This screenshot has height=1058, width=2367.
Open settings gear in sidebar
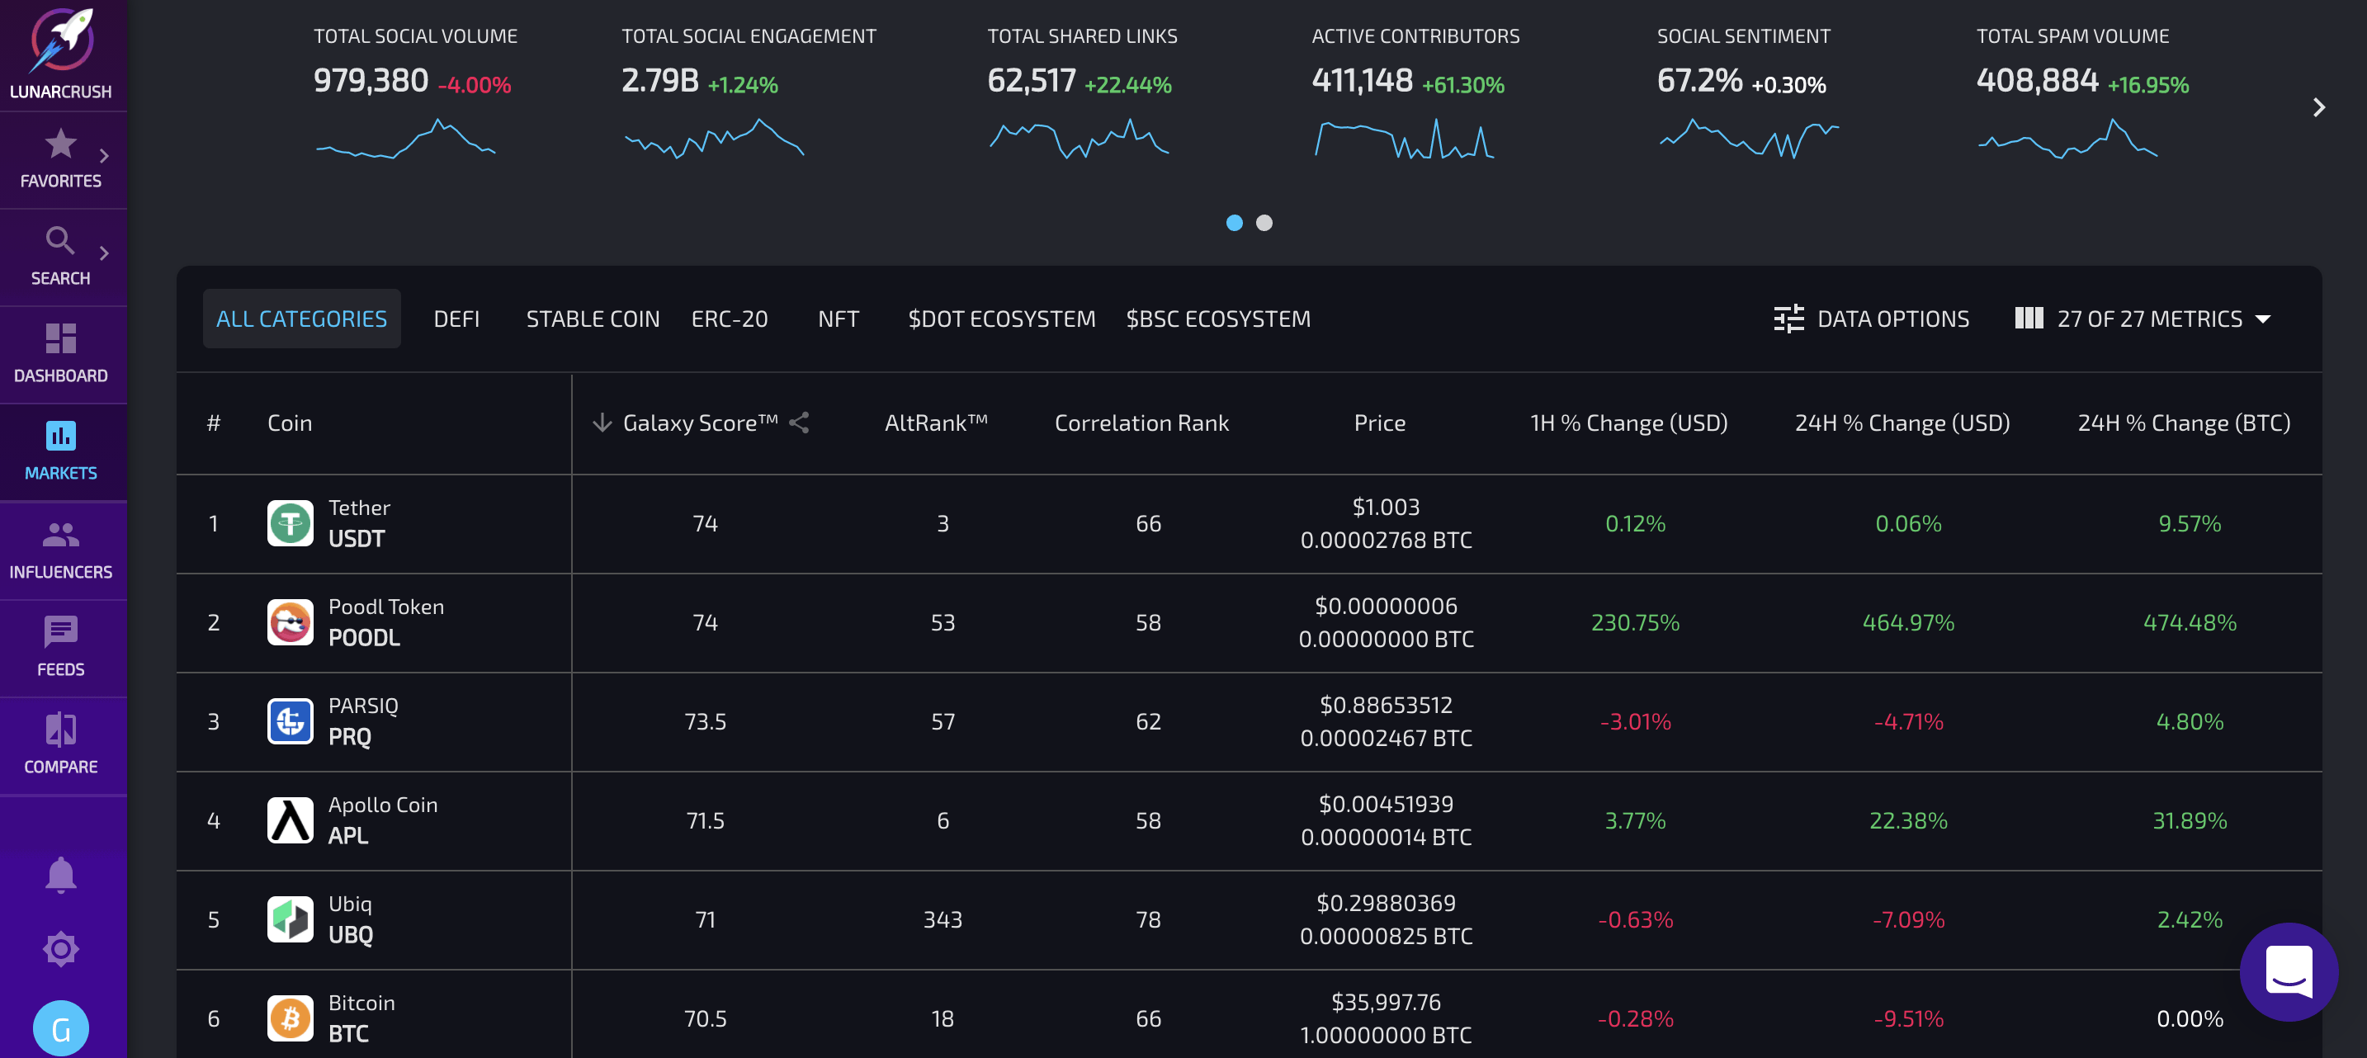tap(60, 948)
